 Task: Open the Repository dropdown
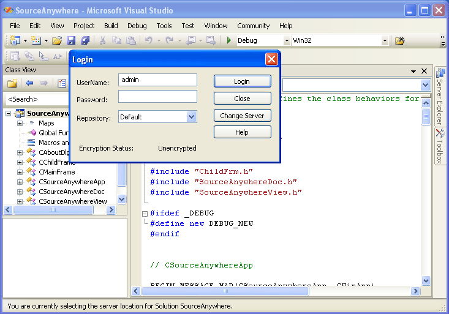pyautogui.click(x=191, y=117)
